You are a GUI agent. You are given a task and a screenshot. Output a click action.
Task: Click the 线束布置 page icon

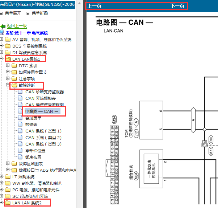(20, 157)
